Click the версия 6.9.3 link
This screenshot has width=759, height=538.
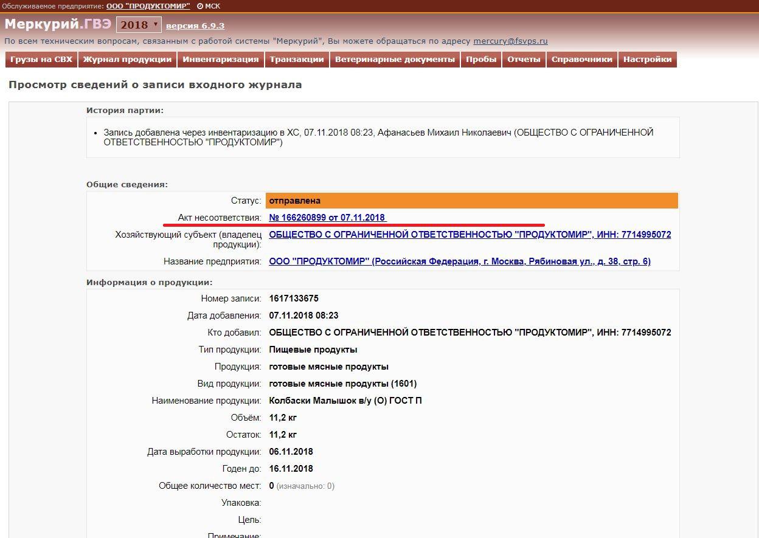[195, 26]
